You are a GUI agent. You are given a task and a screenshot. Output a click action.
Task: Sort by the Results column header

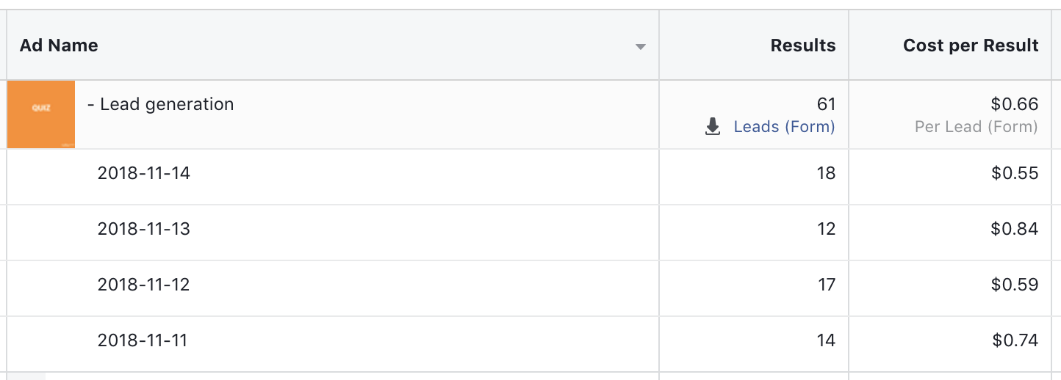pyautogui.click(x=803, y=45)
